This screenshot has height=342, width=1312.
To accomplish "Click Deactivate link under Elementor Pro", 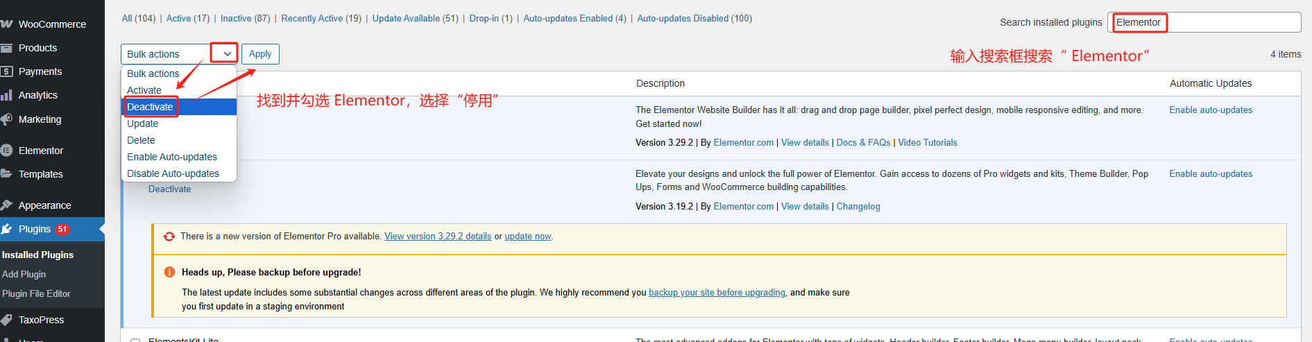I will [x=169, y=189].
